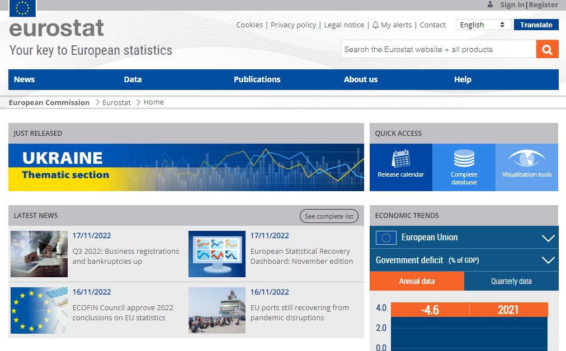Expand the European Union country selector
This screenshot has width=566, height=351.
pyautogui.click(x=547, y=237)
